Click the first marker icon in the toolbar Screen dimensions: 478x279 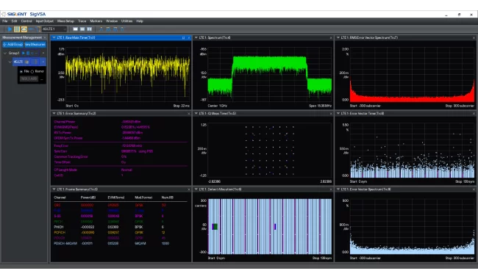101,29
